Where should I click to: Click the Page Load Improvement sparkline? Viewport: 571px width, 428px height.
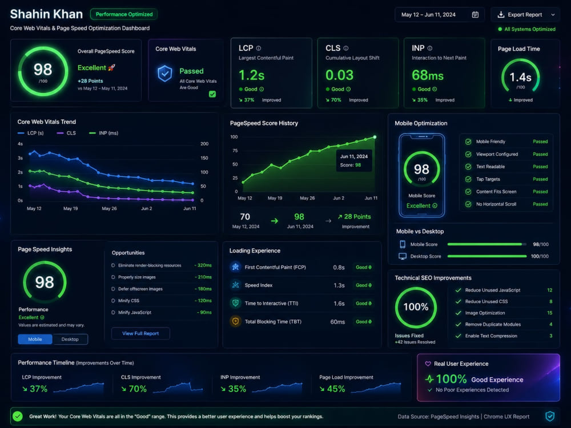click(376, 387)
